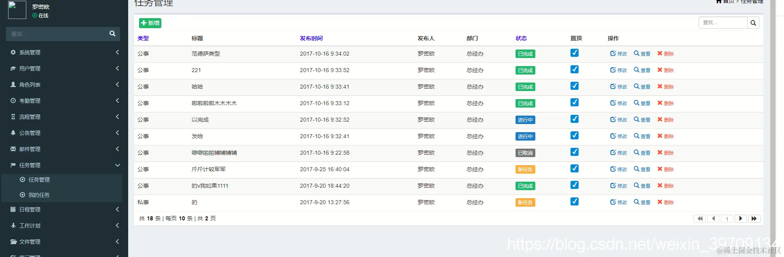Untick 置顶 for 斤斤计较军军 row
This screenshot has height=257, width=784.
click(x=575, y=168)
